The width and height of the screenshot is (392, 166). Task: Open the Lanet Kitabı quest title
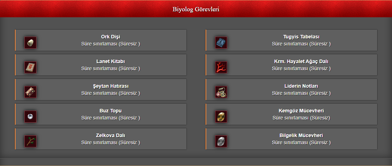tap(111, 61)
